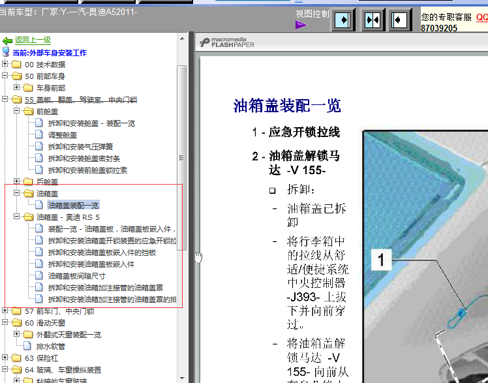This screenshot has width=488, height=383.
Task: Open the QQ customer service link
Action: tap(481, 18)
